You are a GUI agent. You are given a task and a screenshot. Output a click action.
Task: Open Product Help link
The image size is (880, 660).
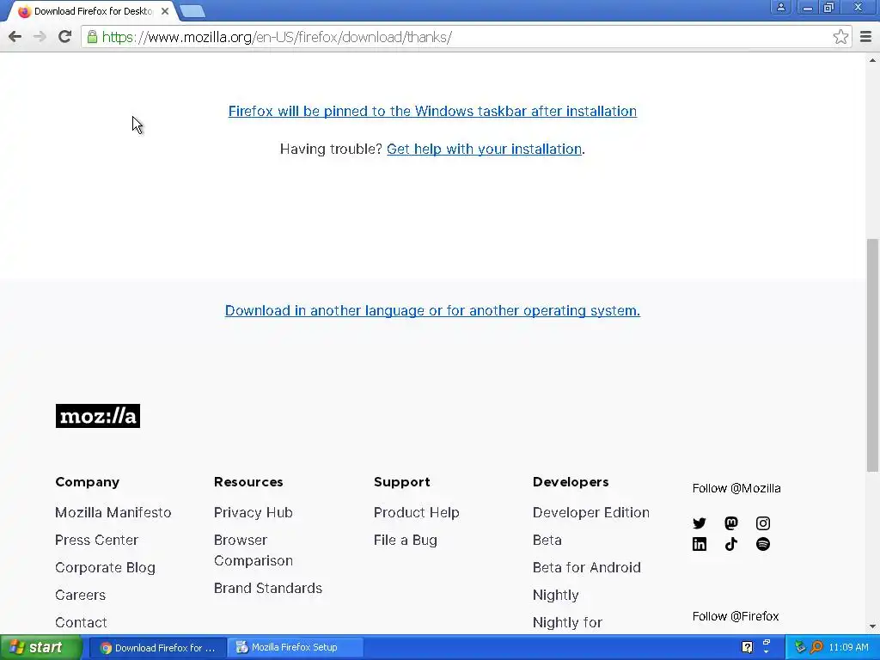[417, 512]
